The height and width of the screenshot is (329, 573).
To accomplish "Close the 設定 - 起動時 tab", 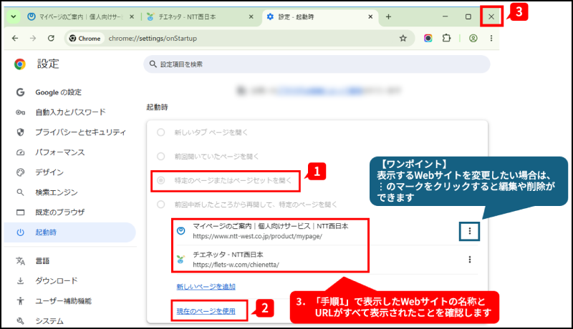I will pyautogui.click(x=370, y=16).
